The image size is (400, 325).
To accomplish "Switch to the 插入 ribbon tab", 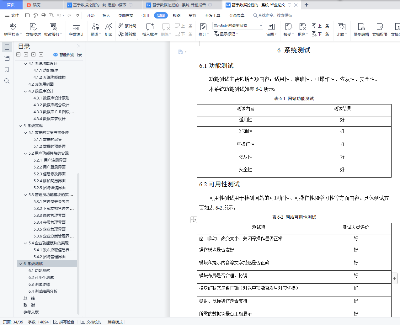I will (x=106, y=15).
